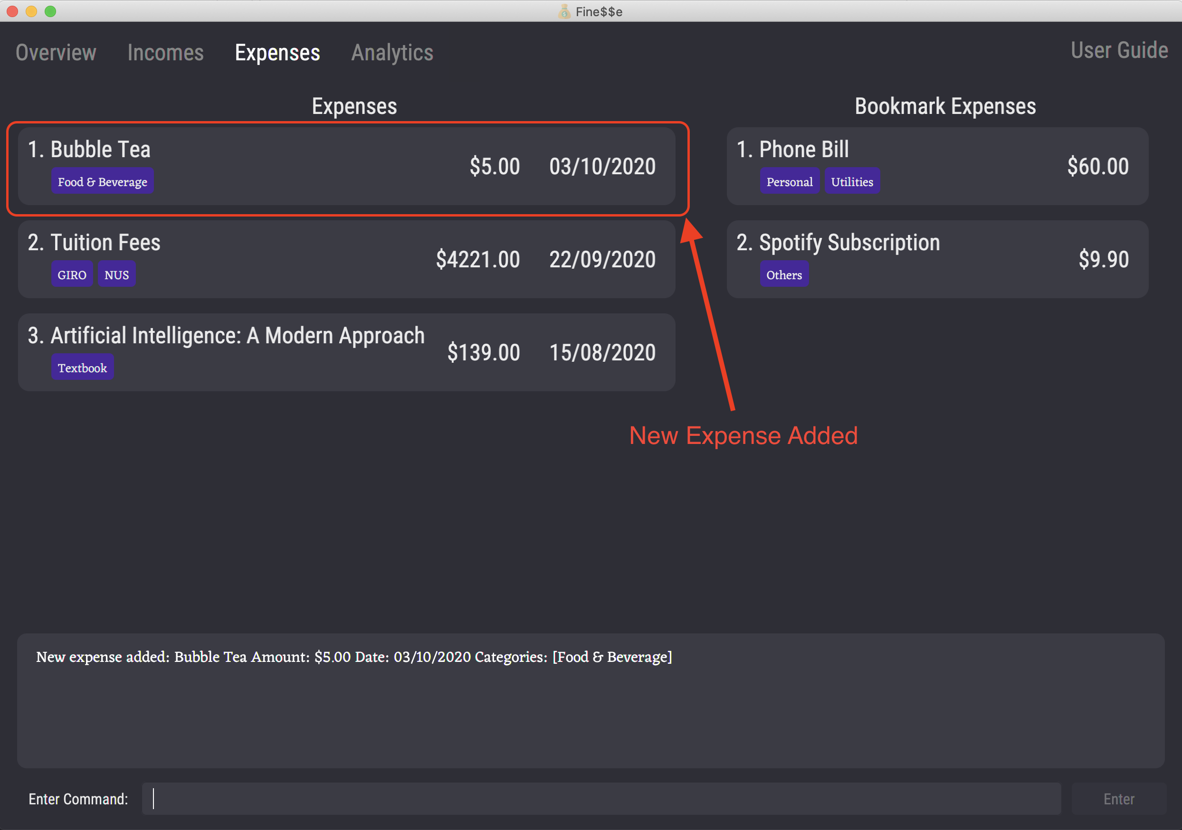1182x830 pixels.
Task: Click the Tuition Fees expense title
Action: point(105,243)
